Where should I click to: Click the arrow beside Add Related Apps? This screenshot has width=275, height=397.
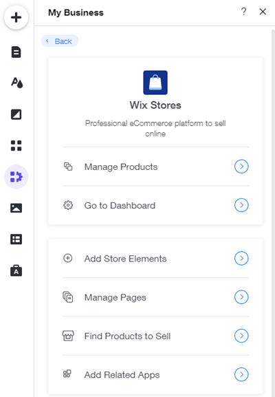(241, 374)
